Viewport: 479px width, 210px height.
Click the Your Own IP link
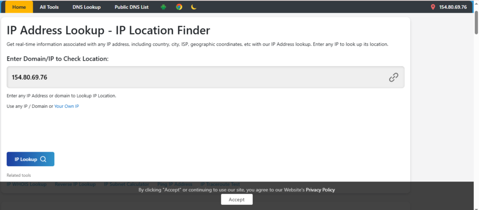pos(66,106)
